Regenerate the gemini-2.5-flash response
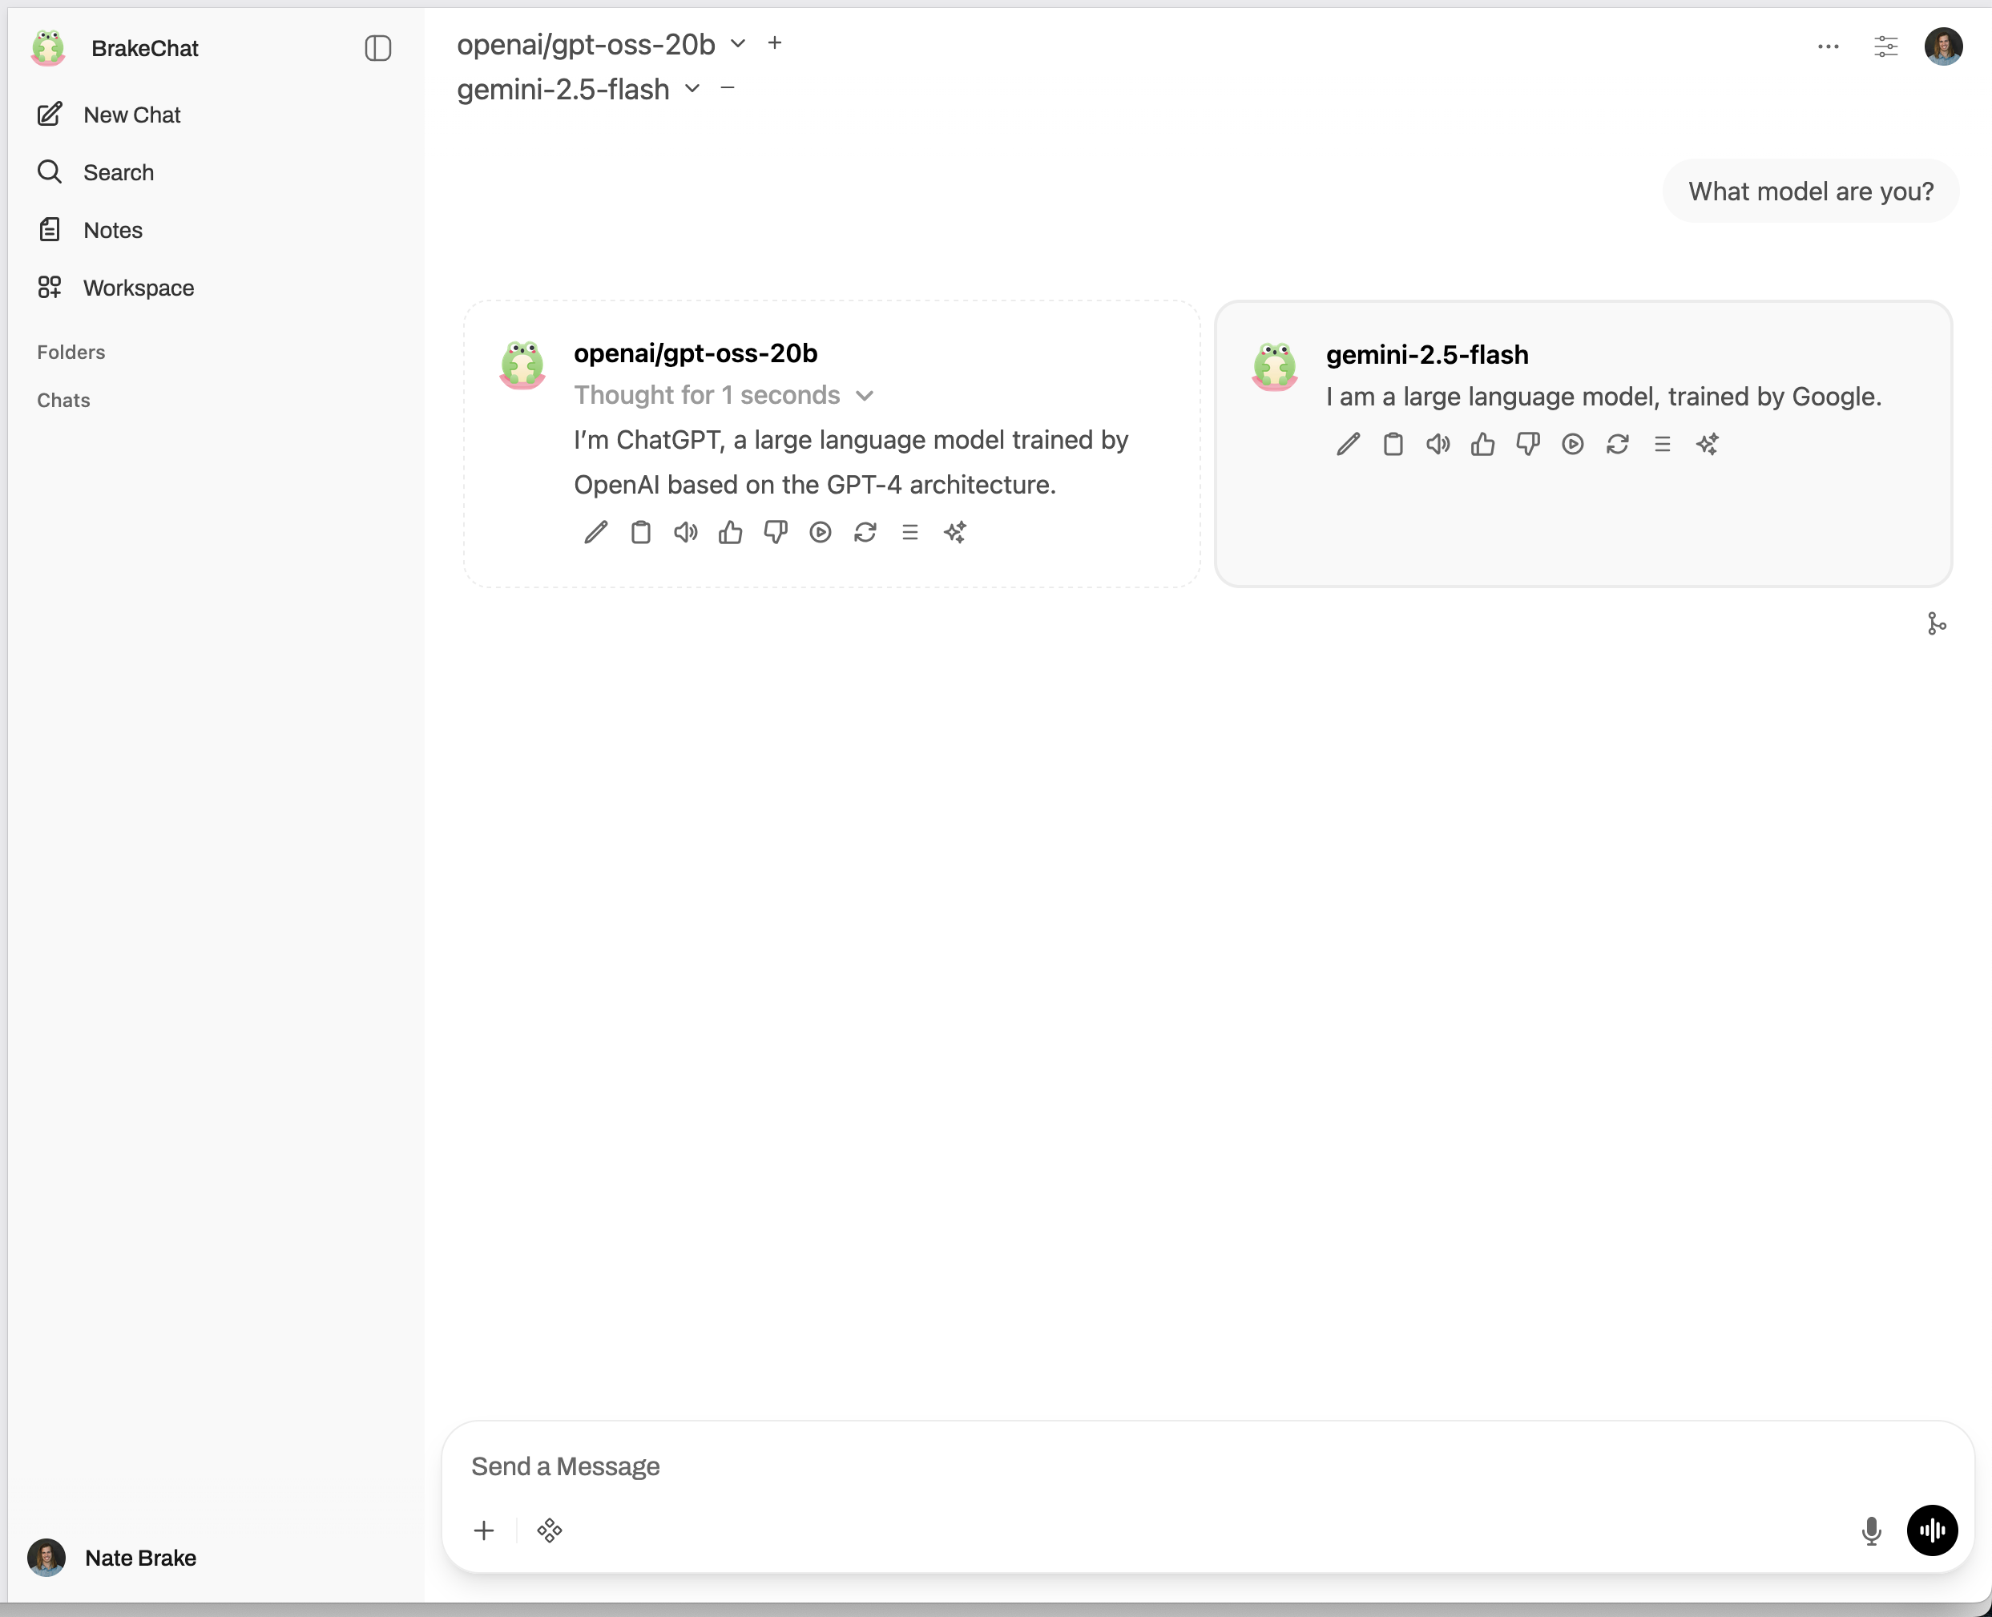 (1618, 444)
